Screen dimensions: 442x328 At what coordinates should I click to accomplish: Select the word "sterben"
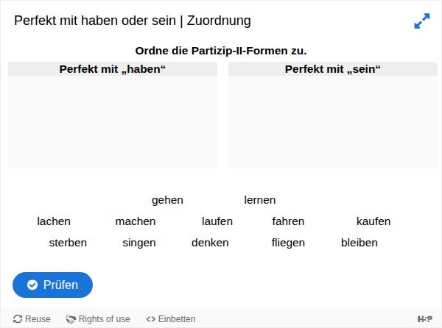pyautogui.click(x=68, y=243)
